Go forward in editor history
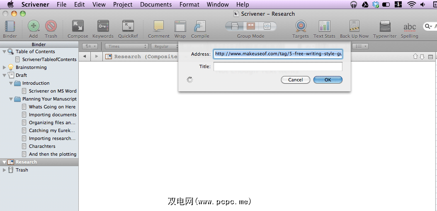This screenshot has width=437, height=211. pos(97,56)
